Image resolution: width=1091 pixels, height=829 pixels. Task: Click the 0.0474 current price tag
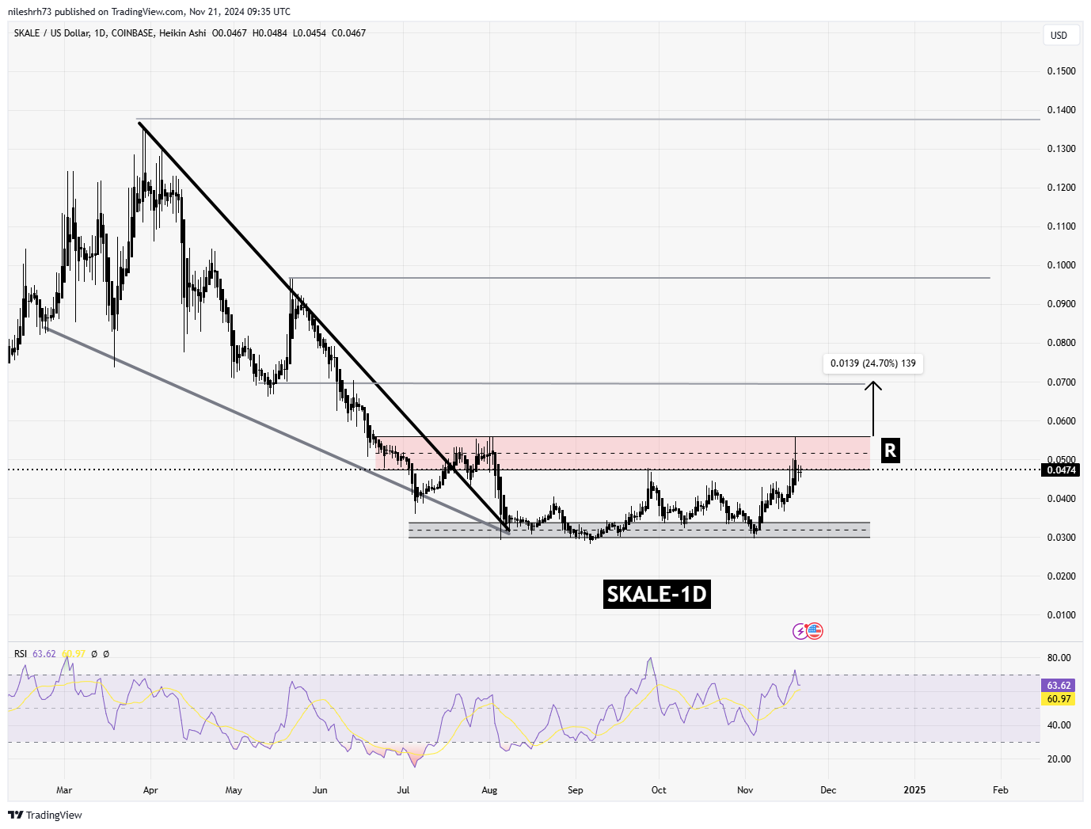pyautogui.click(x=1062, y=470)
